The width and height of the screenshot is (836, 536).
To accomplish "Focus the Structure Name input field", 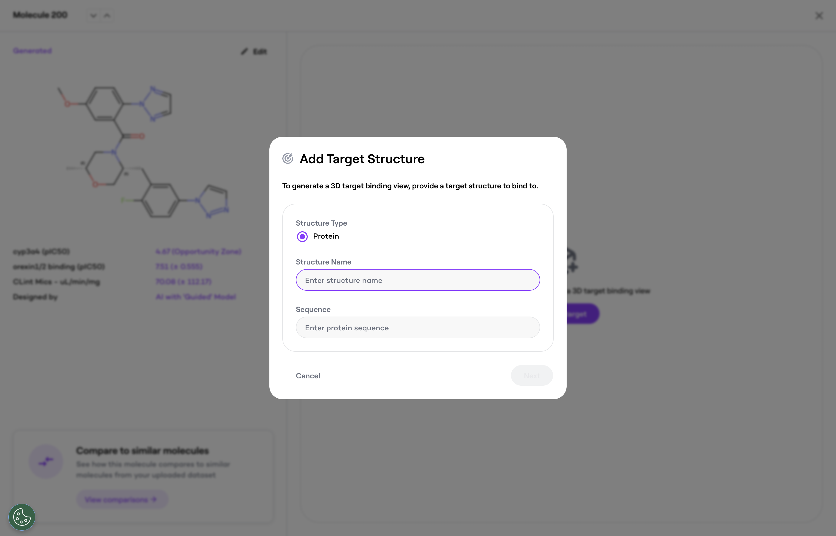I will coord(417,280).
